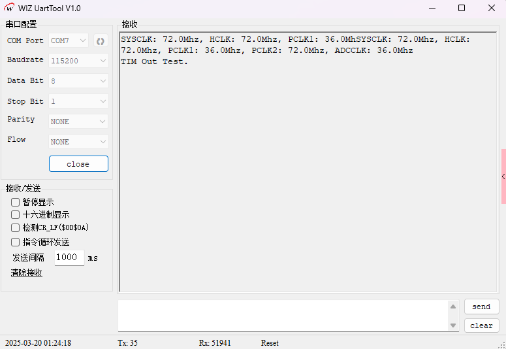Open the Baudrate dropdown
506x349 pixels.
tap(78, 60)
